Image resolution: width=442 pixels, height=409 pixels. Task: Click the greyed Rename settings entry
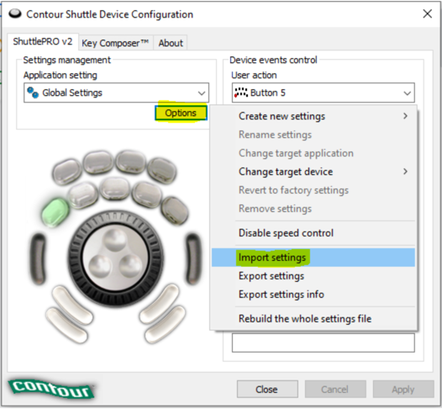[313, 135]
